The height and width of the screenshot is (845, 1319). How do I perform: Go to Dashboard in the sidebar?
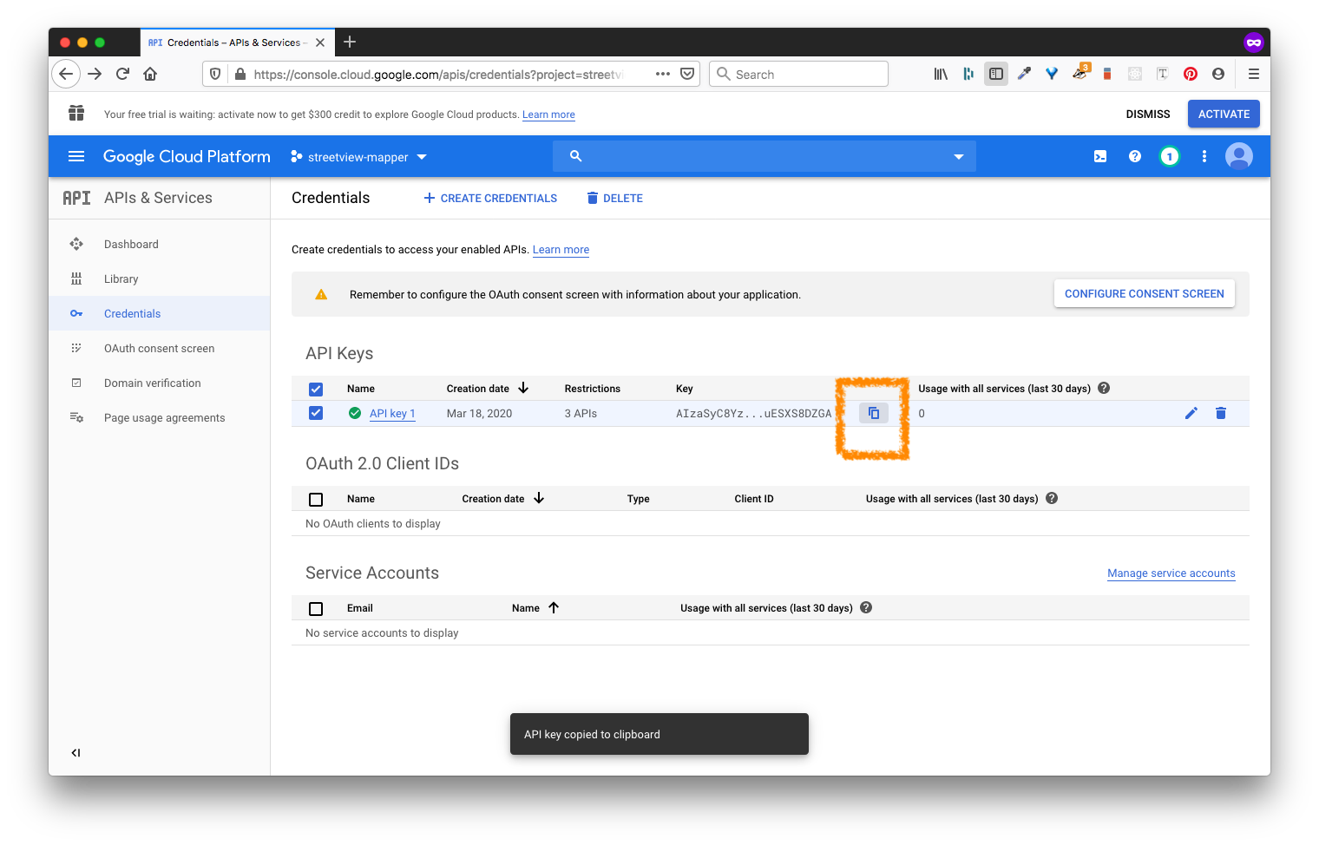point(131,245)
